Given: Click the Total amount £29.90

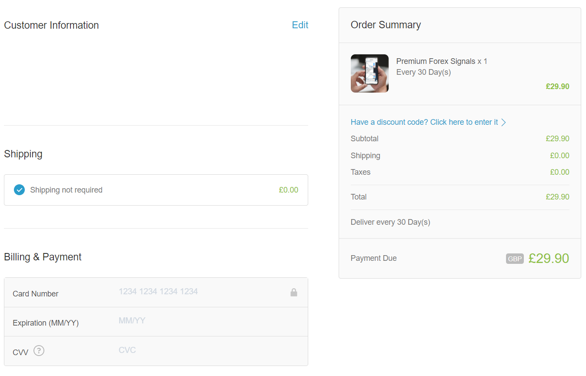Looking at the screenshot, I should pyautogui.click(x=557, y=197).
